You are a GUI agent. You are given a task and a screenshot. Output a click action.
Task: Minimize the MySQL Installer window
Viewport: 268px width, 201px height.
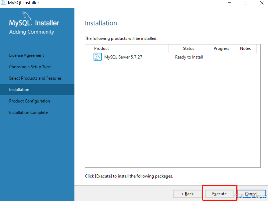tap(229, 3)
